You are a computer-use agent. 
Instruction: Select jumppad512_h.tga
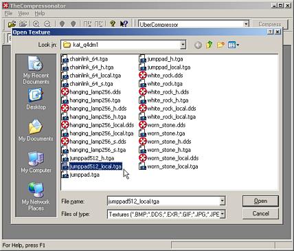pyautogui.click(x=92, y=158)
